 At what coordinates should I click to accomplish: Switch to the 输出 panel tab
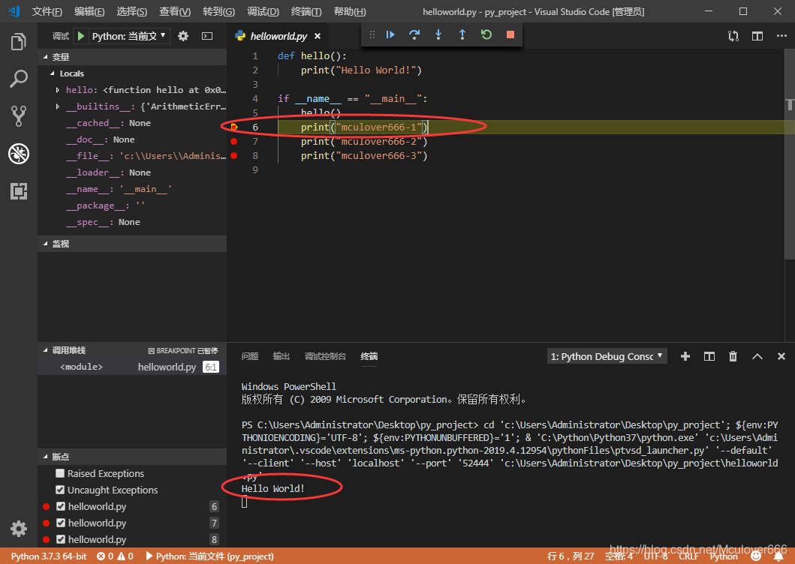[x=281, y=356]
